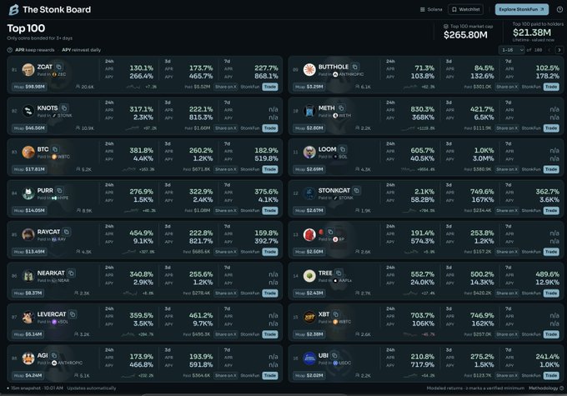Copy the XBT token address
Viewport: 567px width, 396px height.
pyautogui.click(x=335, y=314)
